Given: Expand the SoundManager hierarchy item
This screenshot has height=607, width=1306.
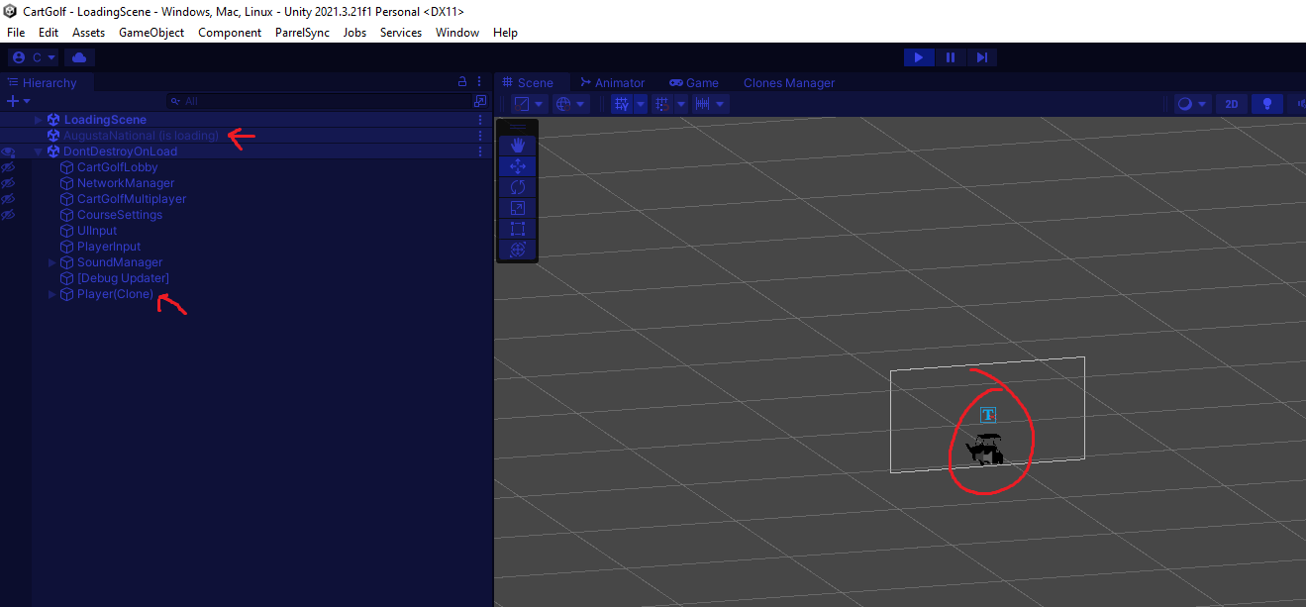Looking at the screenshot, I should [50, 261].
